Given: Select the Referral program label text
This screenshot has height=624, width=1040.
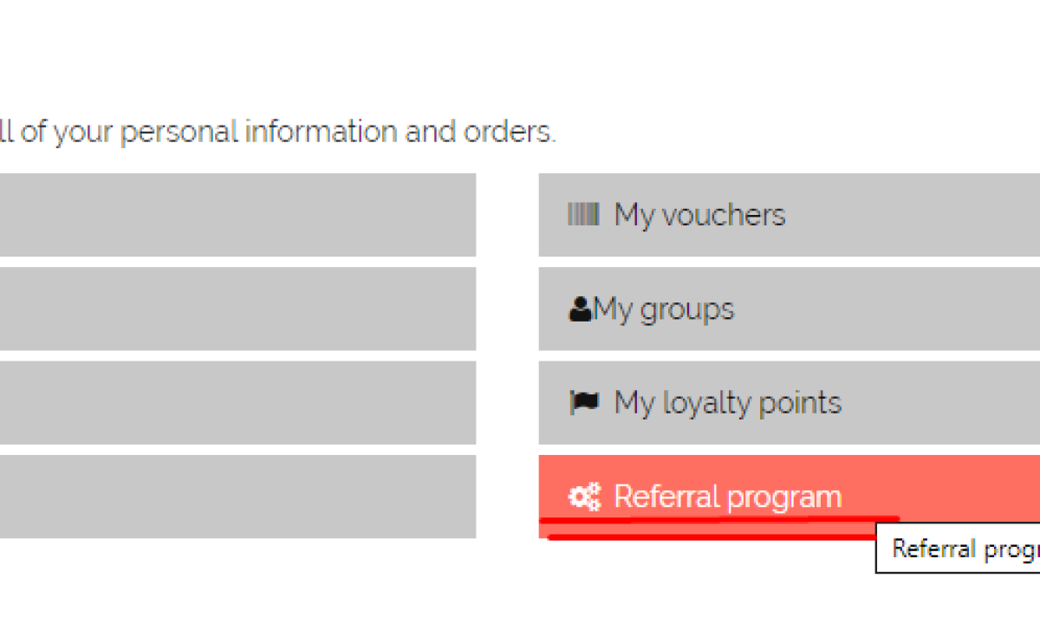Looking at the screenshot, I should pyautogui.click(x=728, y=497).
